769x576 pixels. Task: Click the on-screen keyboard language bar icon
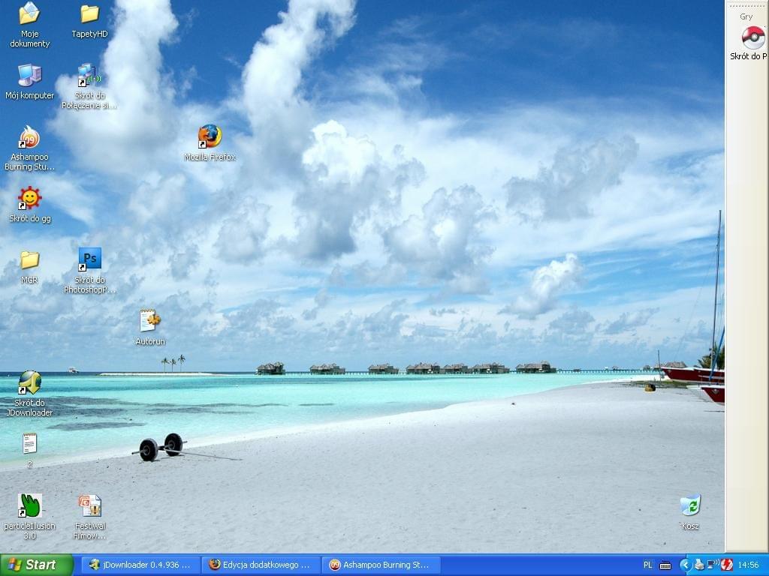pos(665,565)
